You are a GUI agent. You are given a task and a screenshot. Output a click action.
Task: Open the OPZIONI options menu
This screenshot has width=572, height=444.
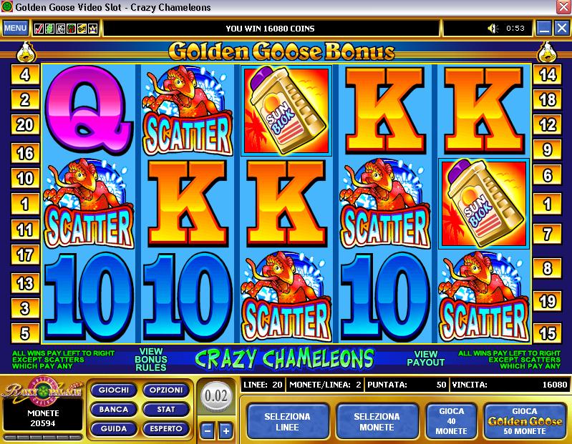tap(166, 390)
